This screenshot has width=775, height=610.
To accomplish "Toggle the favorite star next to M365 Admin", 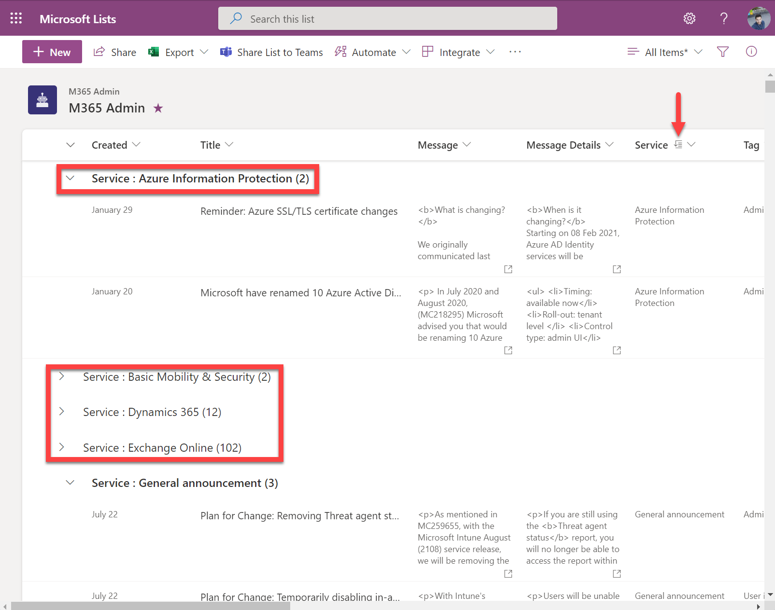I will point(158,108).
